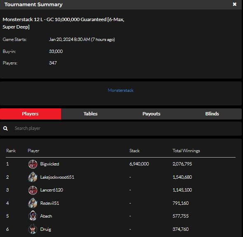
Task: Click Druig's avatar icon
Action: pyautogui.click(x=33, y=229)
